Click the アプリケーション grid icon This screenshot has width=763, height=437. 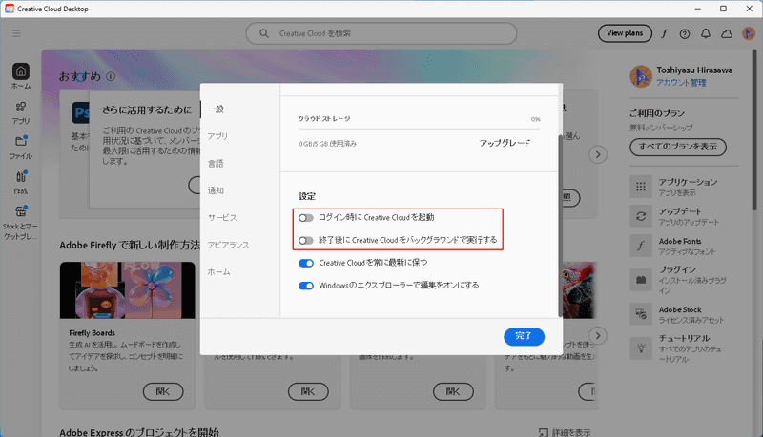tap(641, 187)
